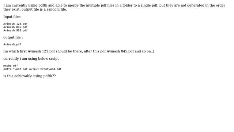Click the 'output file :' label text
This screenshot has width=234, height=132.
point(13,37)
